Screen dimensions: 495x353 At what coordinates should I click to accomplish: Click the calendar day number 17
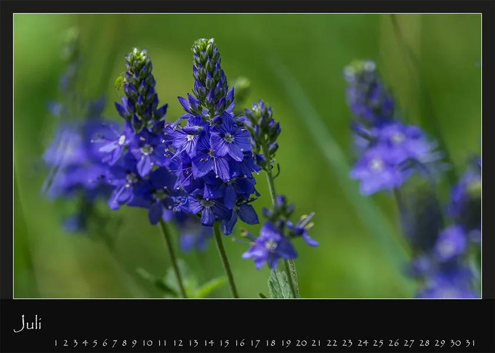point(255,343)
